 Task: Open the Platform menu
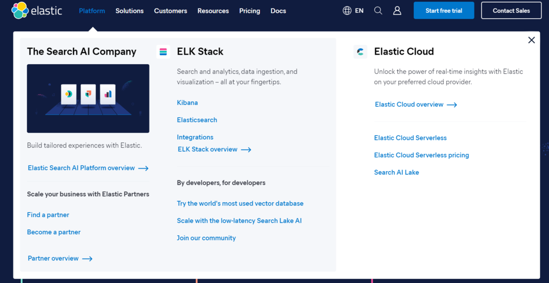click(92, 11)
